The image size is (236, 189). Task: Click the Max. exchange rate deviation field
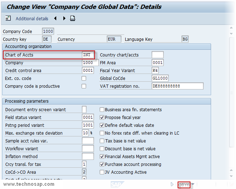point(85,133)
